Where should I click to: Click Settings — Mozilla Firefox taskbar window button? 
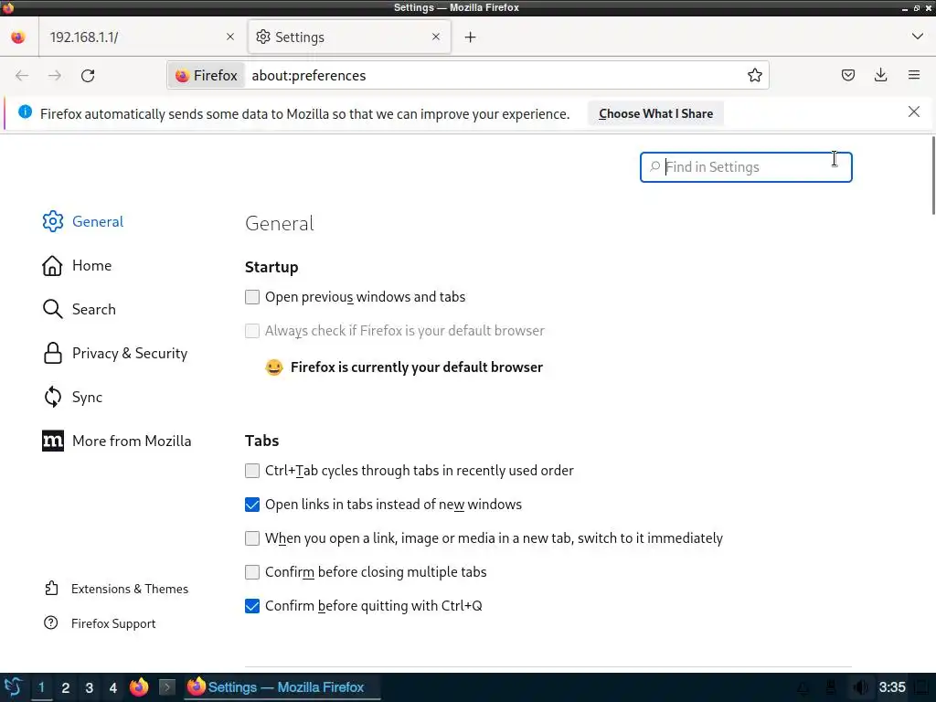(281, 687)
